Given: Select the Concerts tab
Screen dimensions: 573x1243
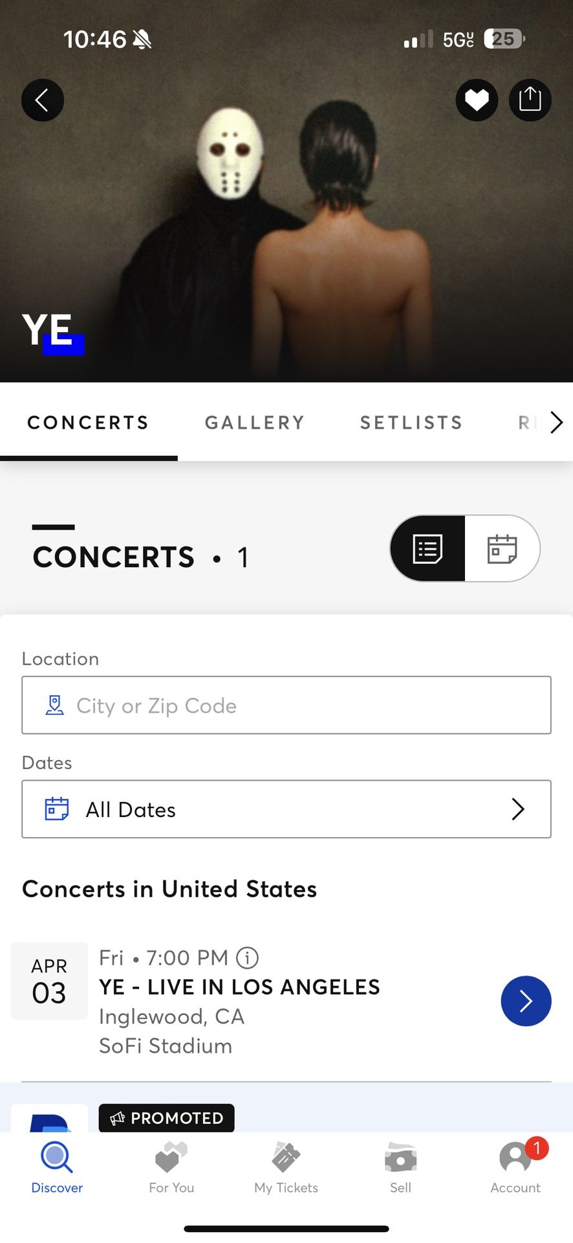Looking at the screenshot, I should [89, 423].
